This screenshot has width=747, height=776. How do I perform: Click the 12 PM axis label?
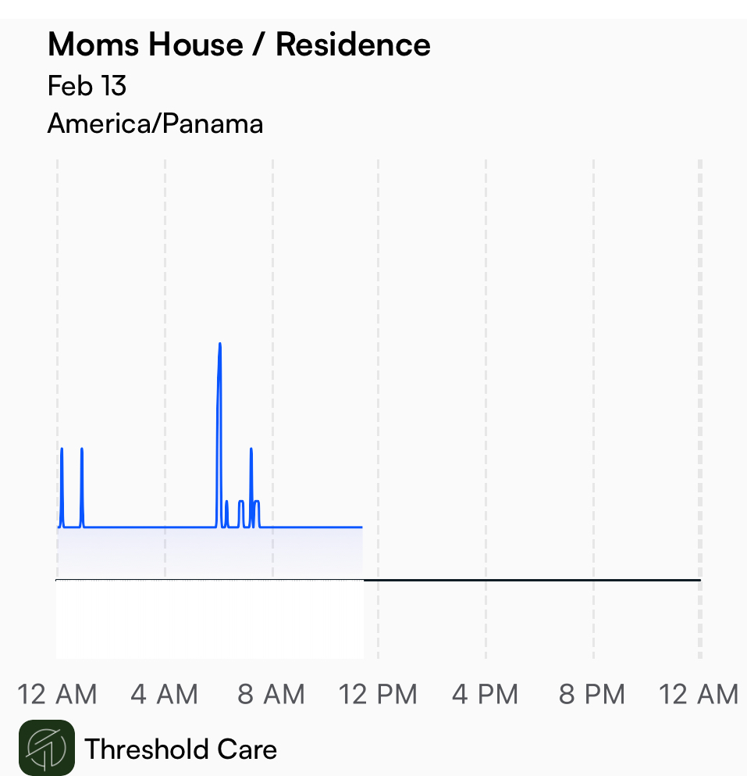(x=378, y=694)
